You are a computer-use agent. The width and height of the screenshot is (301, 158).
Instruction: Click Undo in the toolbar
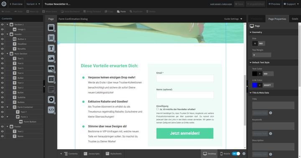pos(6,12)
